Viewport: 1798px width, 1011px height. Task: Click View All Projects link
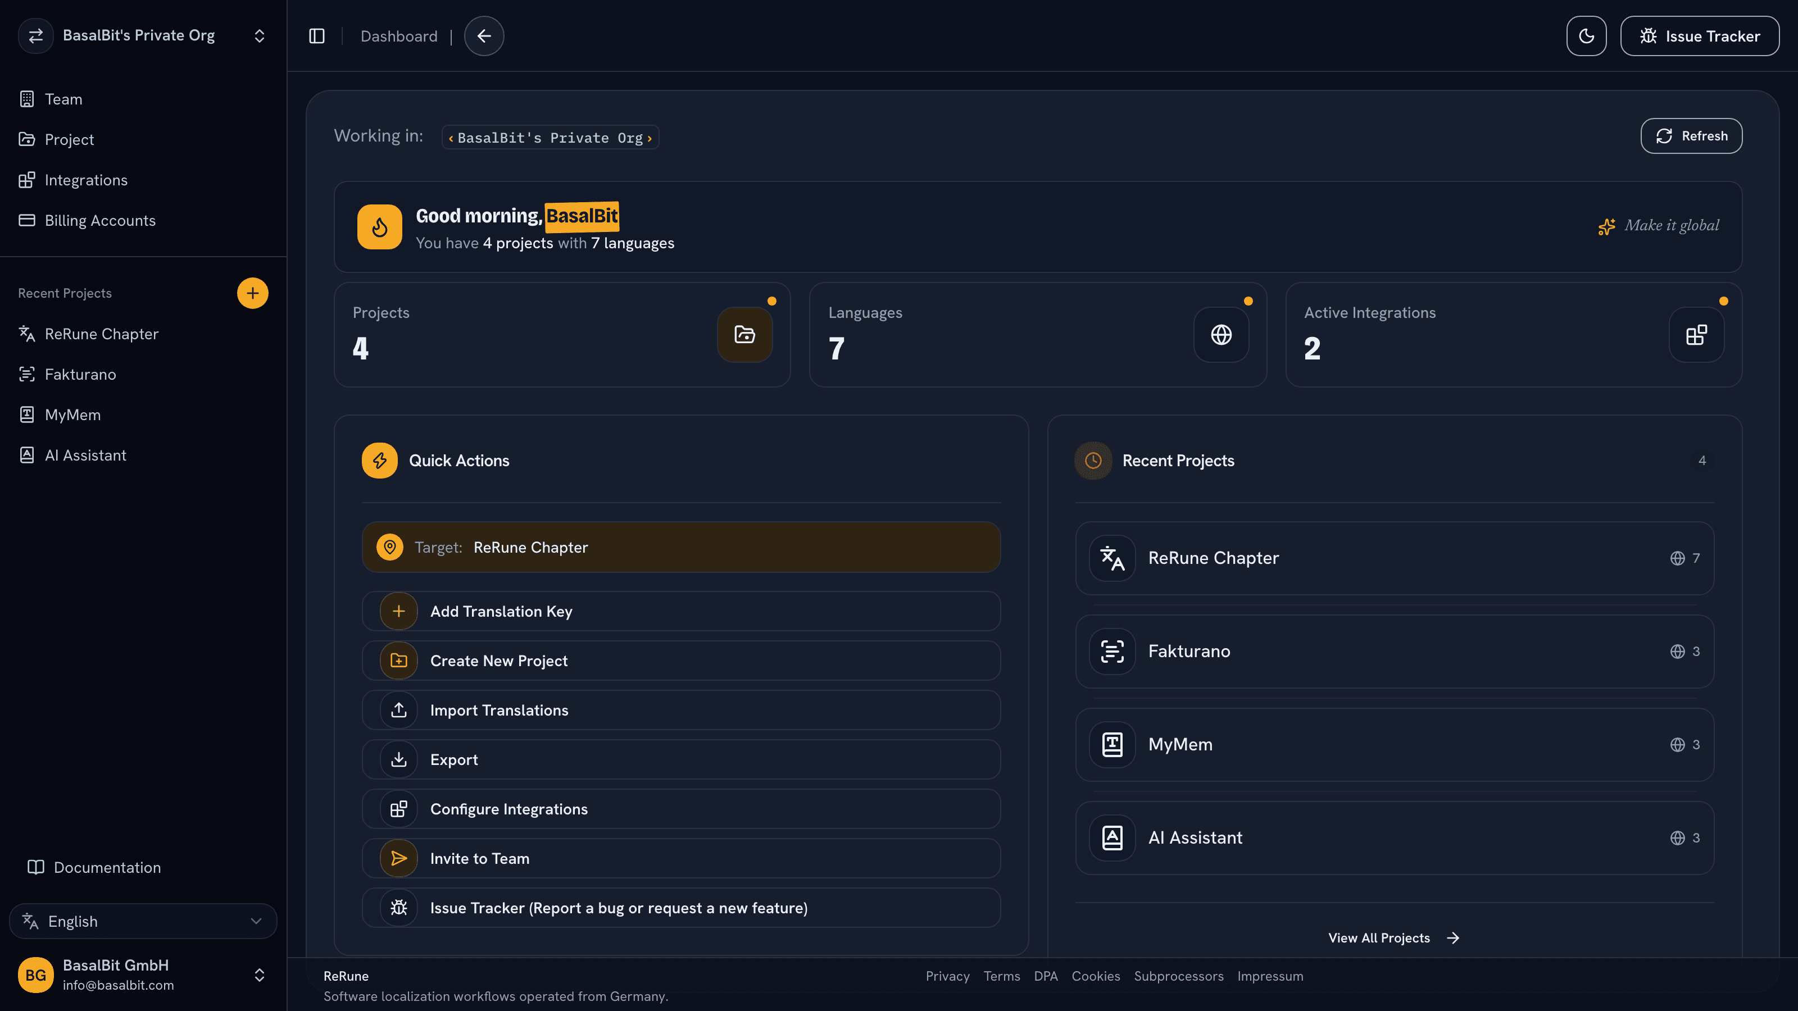pyautogui.click(x=1394, y=939)
